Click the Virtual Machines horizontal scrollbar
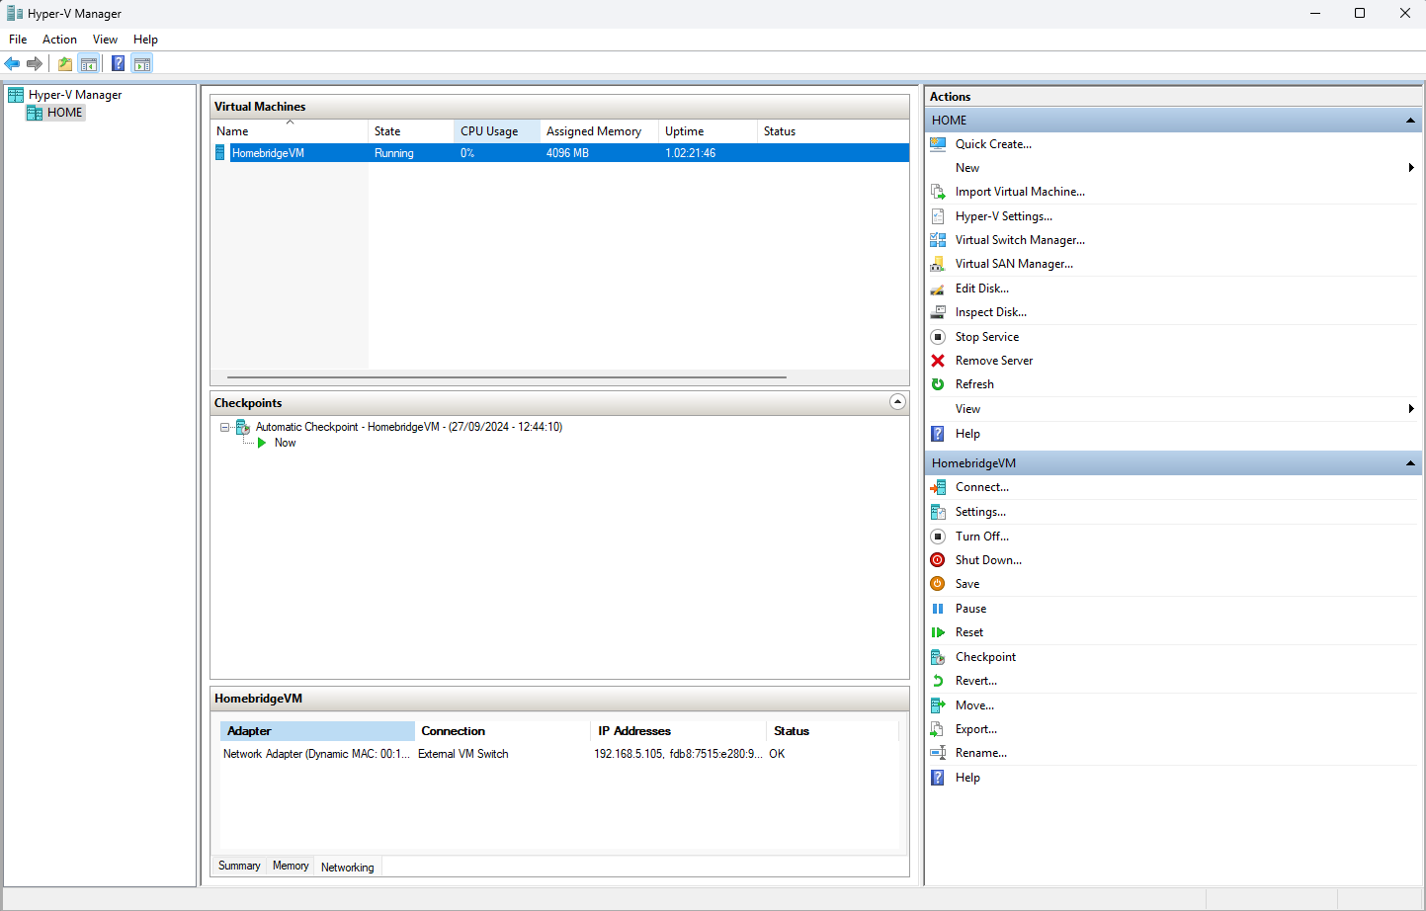 [x=507, y=377]
